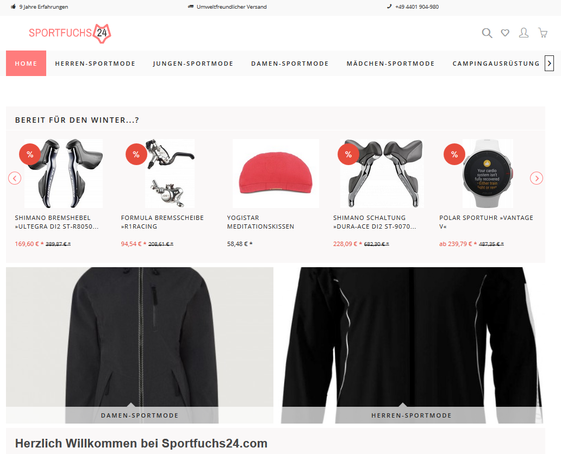Image resolution: width=561 pixels, height=454 pixels.
Task: Show previous products in winter carousel
Action: (15, 178)
